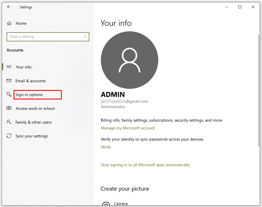Click the Verify link
Image resolution: width=262 pixels, height=207 pixels.
pos(106,147)
